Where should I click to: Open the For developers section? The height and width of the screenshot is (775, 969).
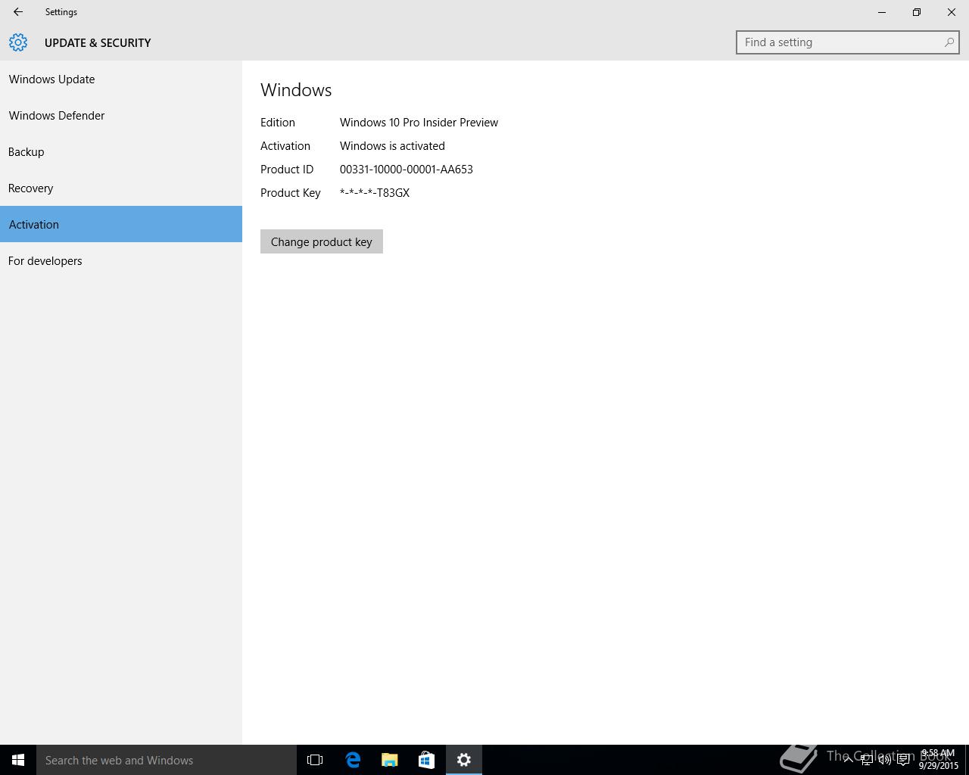point(121,260)
